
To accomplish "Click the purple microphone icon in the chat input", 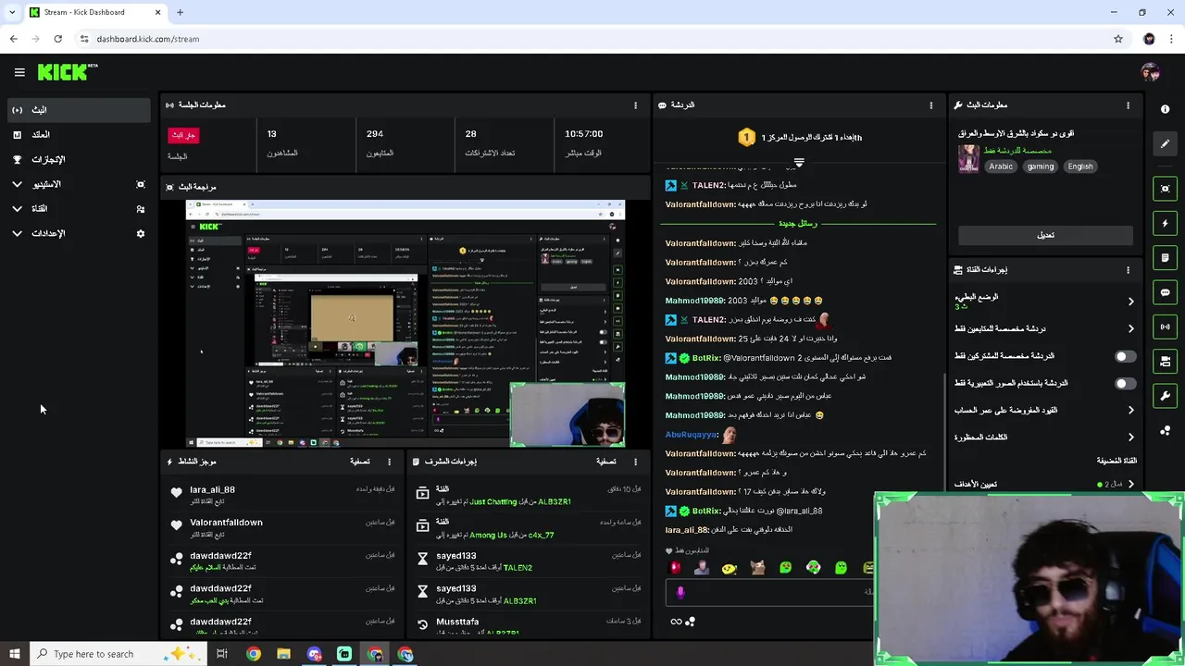I will tap(680, 592).
